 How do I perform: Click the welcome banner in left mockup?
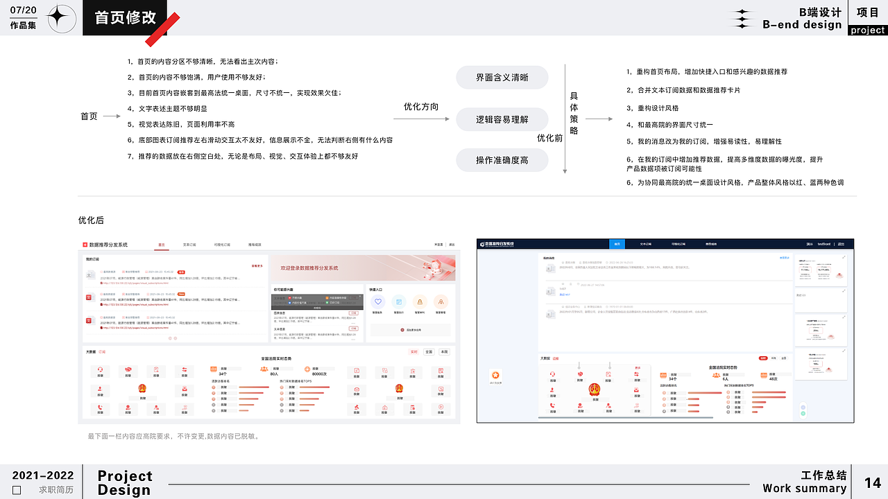(363, 268)
